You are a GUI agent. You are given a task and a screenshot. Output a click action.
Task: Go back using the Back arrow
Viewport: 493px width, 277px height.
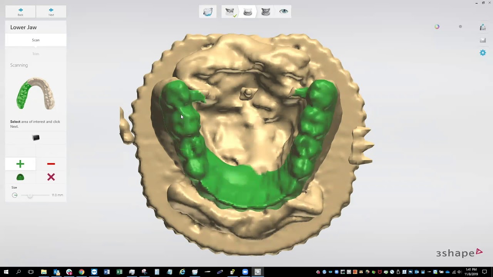point(20,12)
